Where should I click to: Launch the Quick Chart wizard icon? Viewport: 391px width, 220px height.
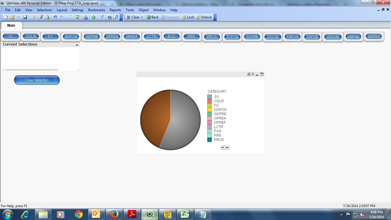click(86, 17)
